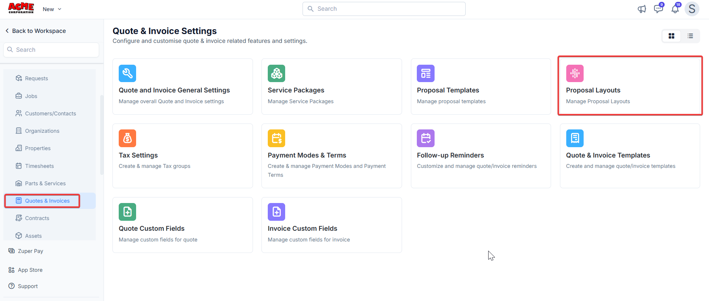Image resolution: width=709 pixels, height=301 pixels.
Task: Open the Tax Settings card title
Action: coord(138,155)
